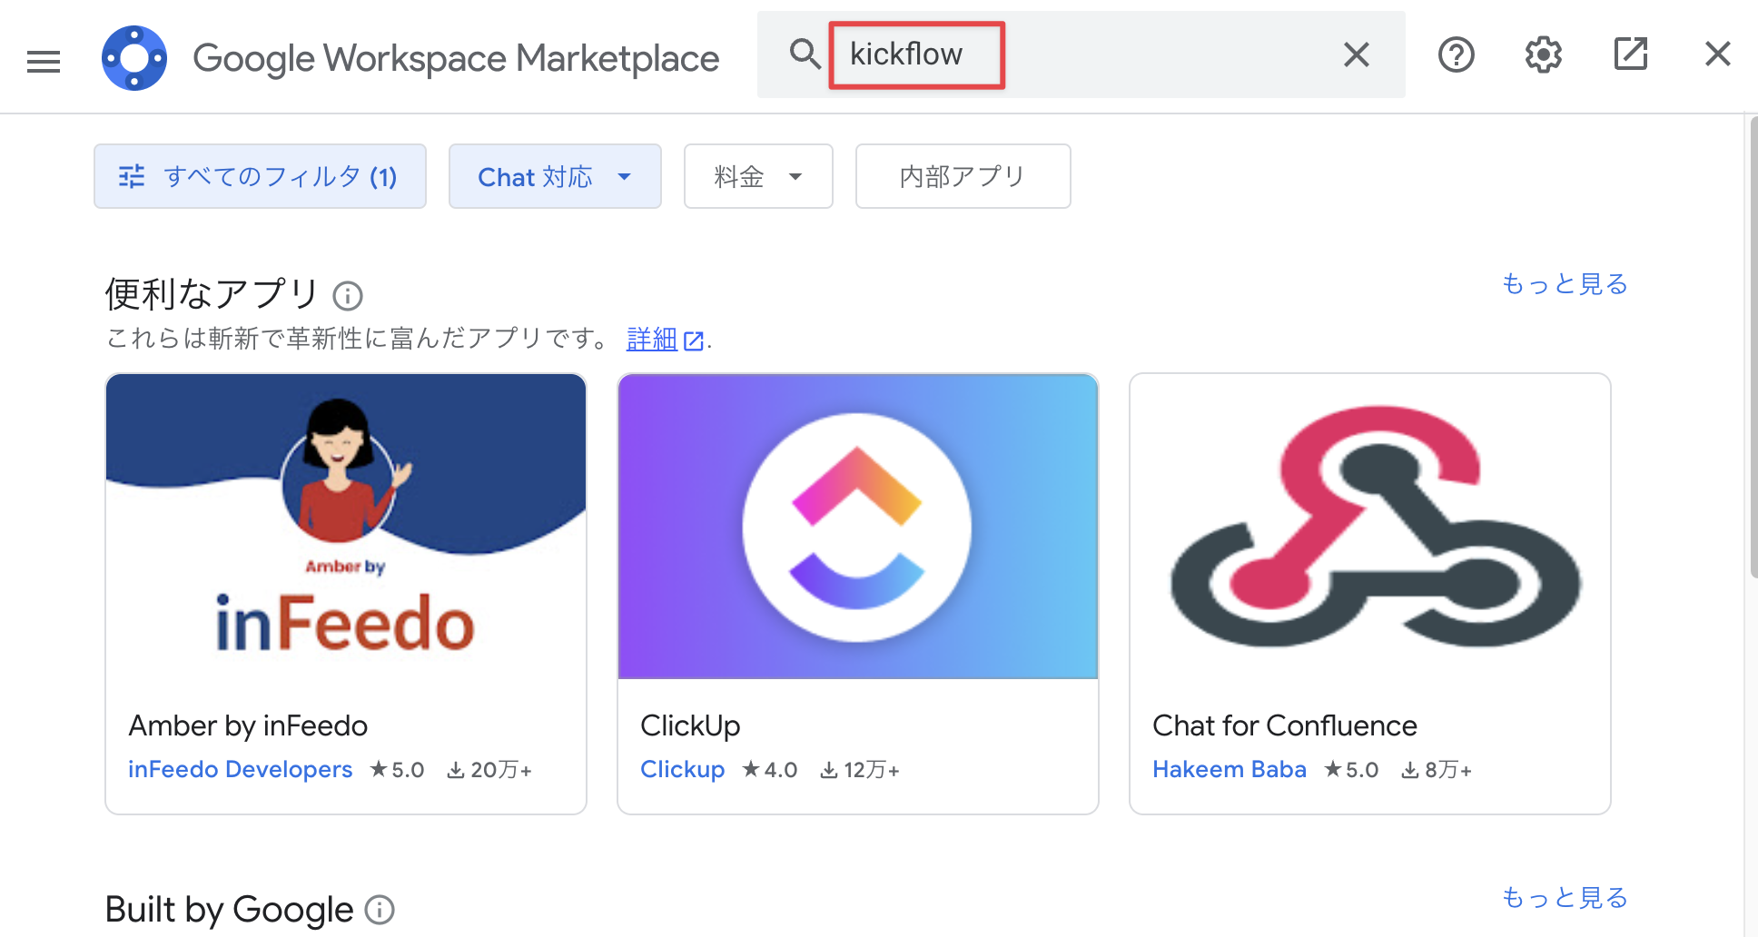The width and height of the screenshot is (1758, 937).
Task: Expand the 料金 dropdown
Action: point(758,176)
